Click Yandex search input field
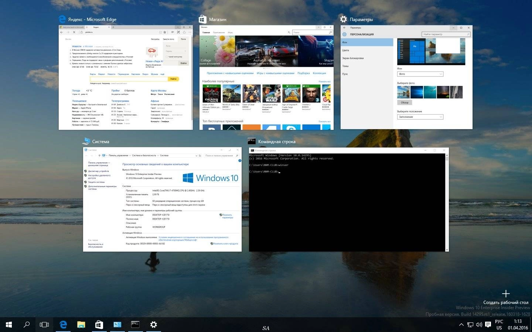Image resolution: width=532 pixels, height=332 pixels. (x=129, y=79)
